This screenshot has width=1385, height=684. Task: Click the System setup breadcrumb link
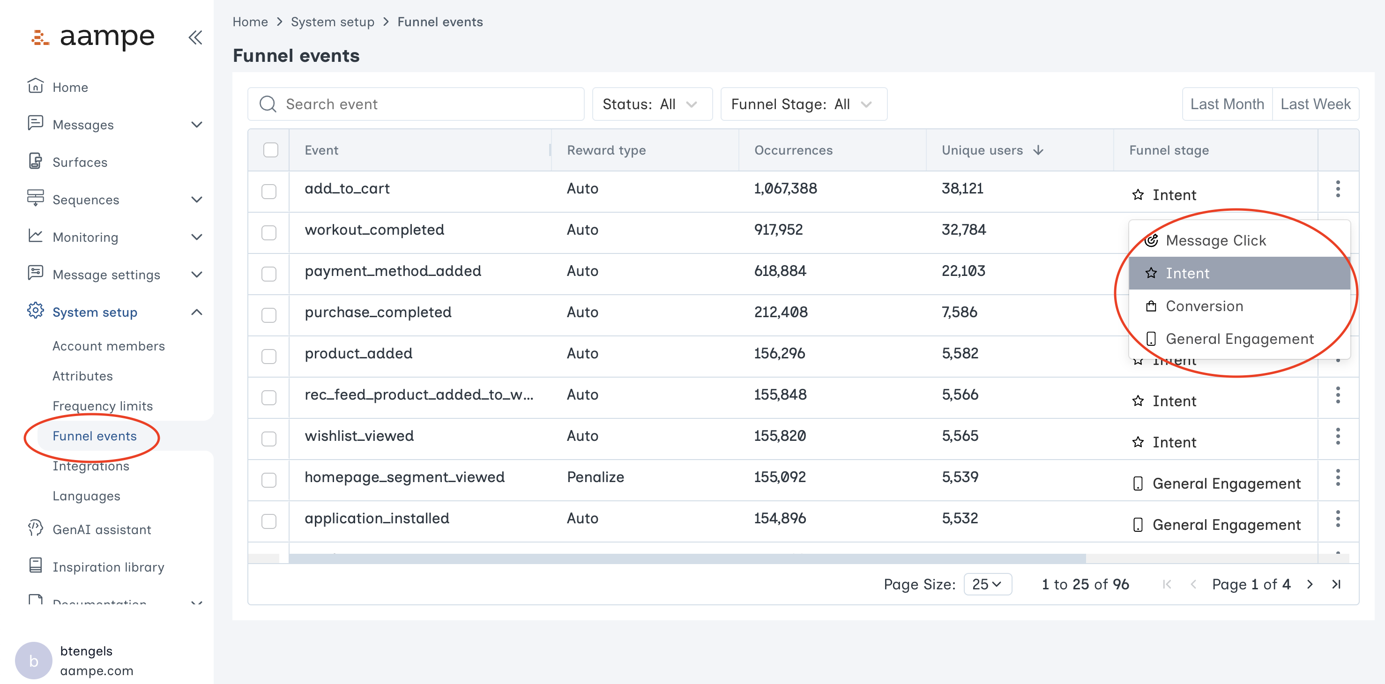click(332, 22)
